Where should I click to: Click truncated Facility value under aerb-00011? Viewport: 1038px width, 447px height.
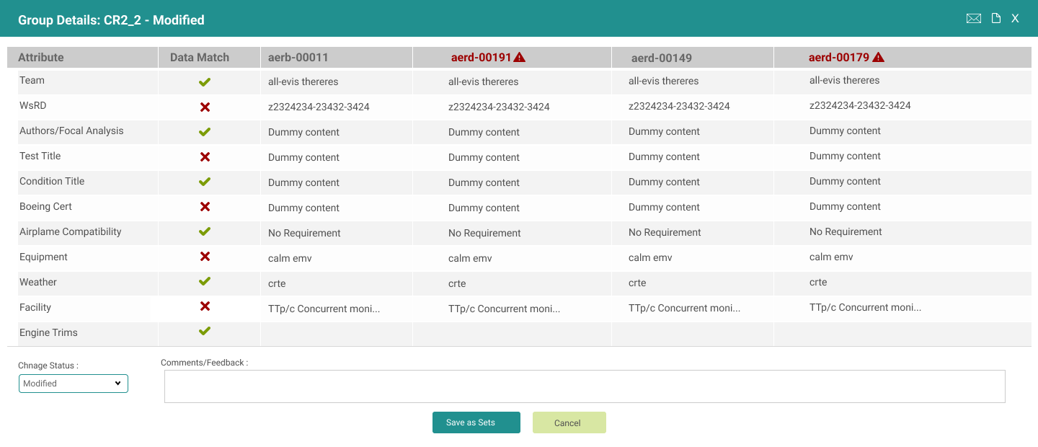324,309
